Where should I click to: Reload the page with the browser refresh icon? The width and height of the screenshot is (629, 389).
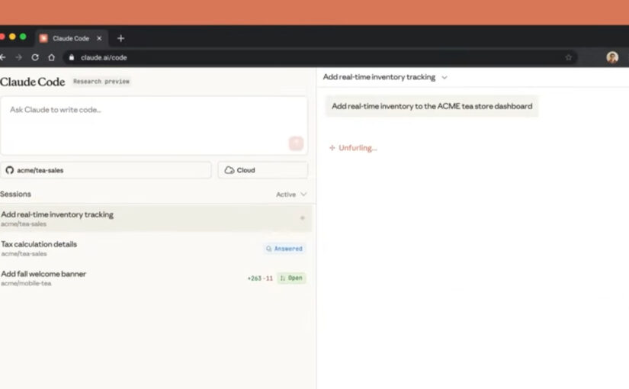(x=35, y=57)
